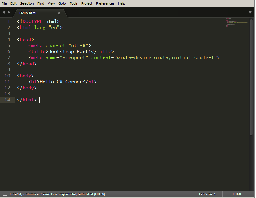Click line number 7 in gutter
The height and width of the screenshot is (198, 256).
[9, 58]
